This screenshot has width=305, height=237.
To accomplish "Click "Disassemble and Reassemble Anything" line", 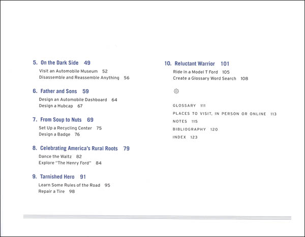I will [79, 78].
